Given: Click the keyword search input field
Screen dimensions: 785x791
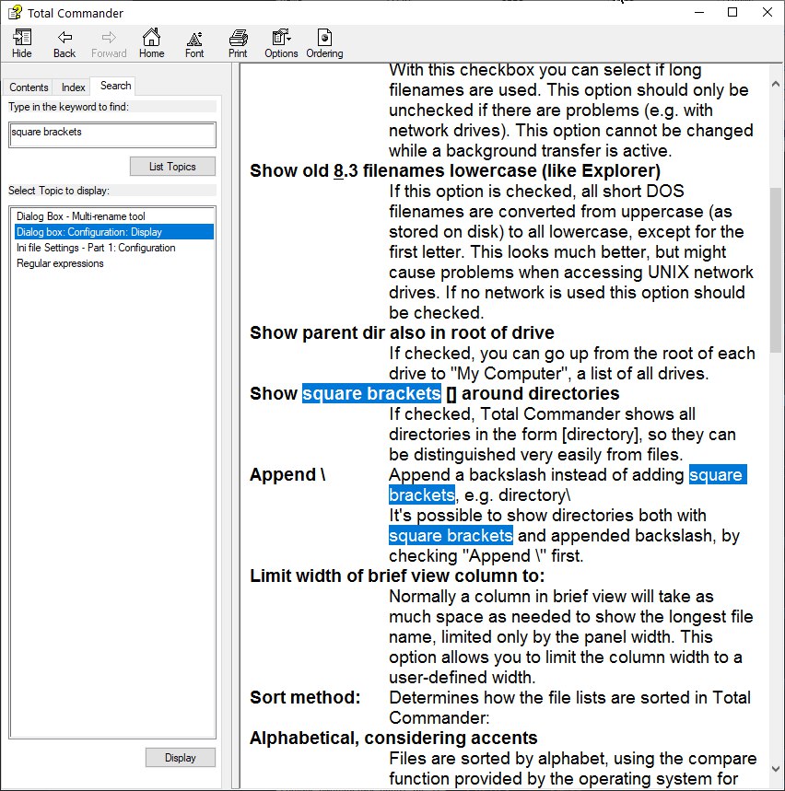Looking at the screenshot, I should pyautogui.click(x=112, y=134).
